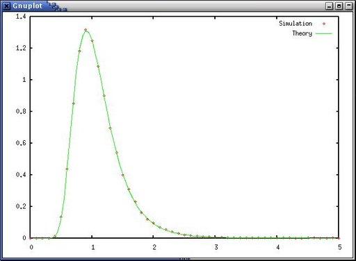Screen dimensions: 356x261
Task: Click the x-axis label 2
Action: click(154, 247)
